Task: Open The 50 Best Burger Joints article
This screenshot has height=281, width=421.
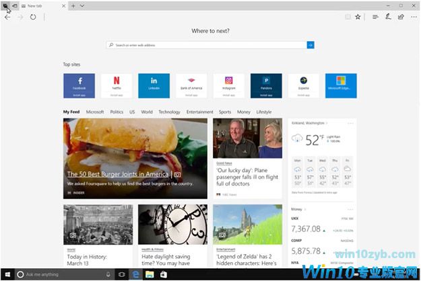Action: (118, 174)
